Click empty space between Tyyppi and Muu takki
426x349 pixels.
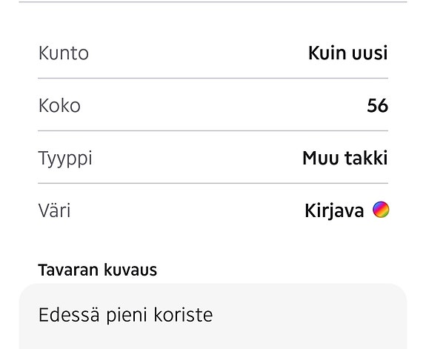tap(198, 158)
